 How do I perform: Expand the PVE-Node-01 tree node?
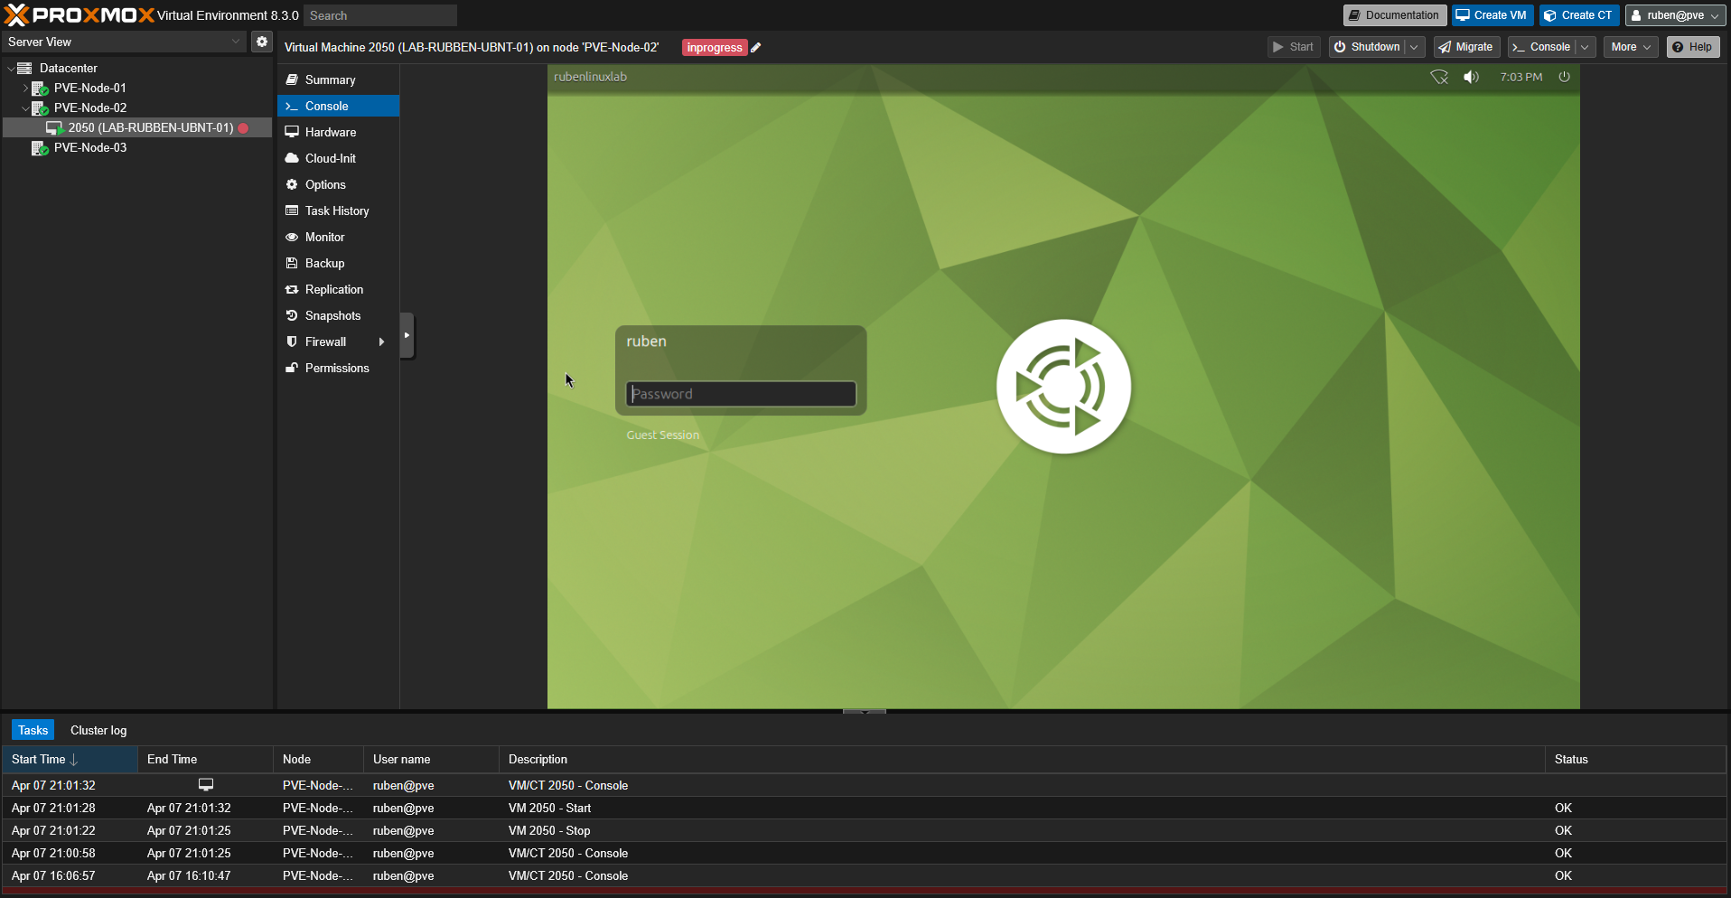25,89
